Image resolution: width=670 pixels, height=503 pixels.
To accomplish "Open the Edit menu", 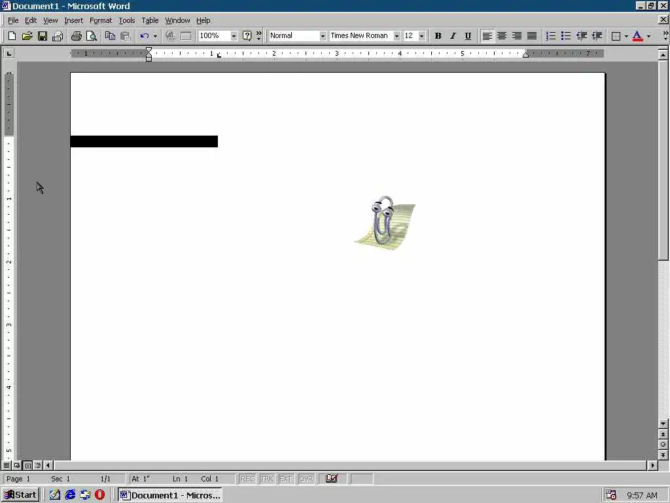I will (x=30, y=20).
